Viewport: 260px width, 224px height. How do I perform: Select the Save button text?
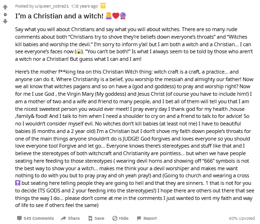pyautogui.click(x=99, y=218)
